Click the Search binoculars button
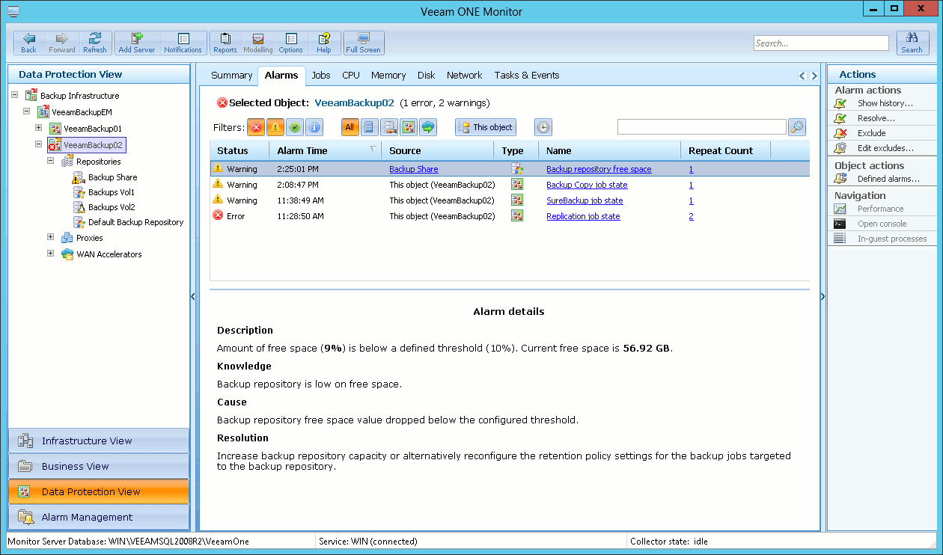Viewport: 943px width, 555px height. (x=912, y=43)
